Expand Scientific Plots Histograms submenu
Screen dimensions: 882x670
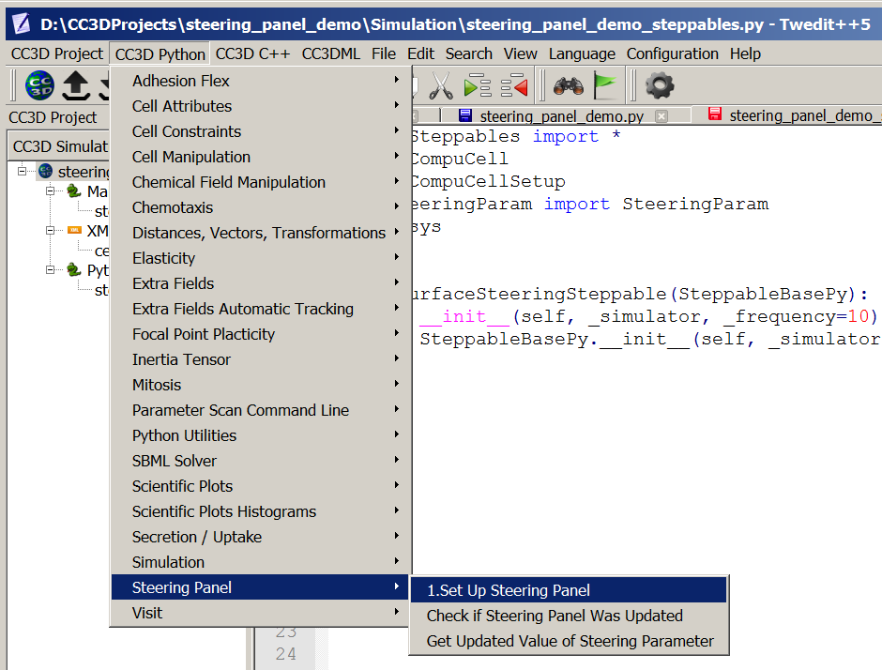pos(261,510)
